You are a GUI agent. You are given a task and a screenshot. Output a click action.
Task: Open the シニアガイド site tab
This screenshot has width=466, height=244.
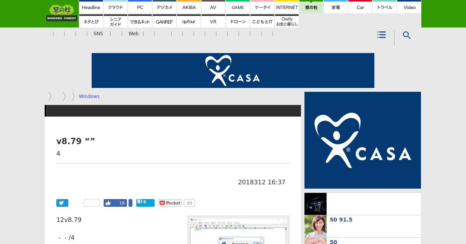(115, 21)
